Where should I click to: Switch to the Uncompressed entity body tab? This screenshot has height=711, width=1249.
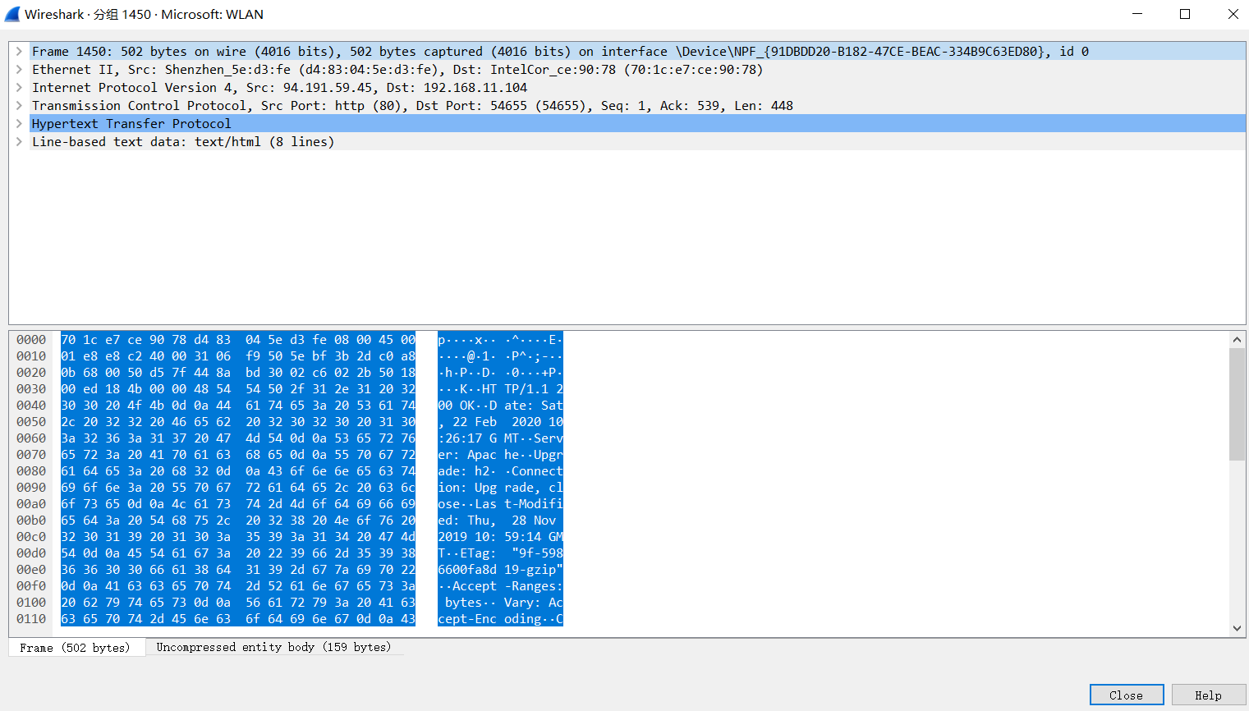click(x=271, y=647)
